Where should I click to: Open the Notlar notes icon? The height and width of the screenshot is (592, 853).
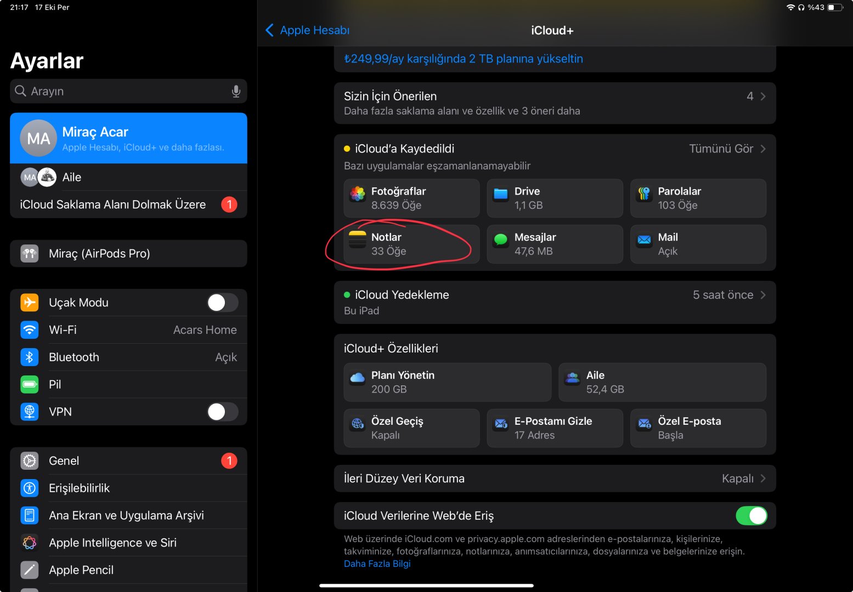(x=358, y=240)
